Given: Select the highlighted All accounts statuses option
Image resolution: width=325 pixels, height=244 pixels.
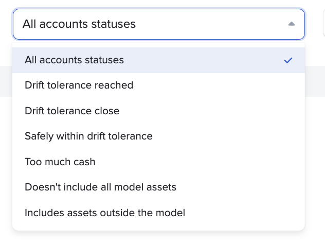Looking at the screenshot, I should (x=75, y=60).
